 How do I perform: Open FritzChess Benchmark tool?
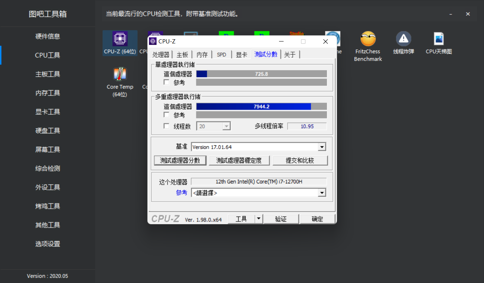coord(368,46)
